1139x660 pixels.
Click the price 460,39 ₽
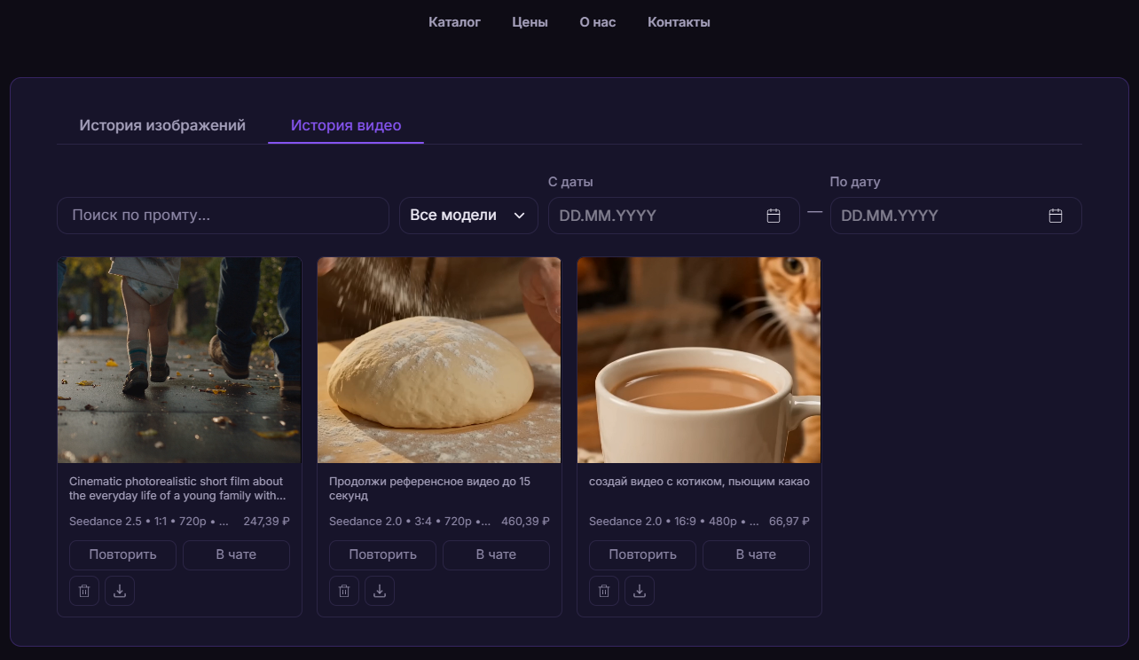point(526,522)
